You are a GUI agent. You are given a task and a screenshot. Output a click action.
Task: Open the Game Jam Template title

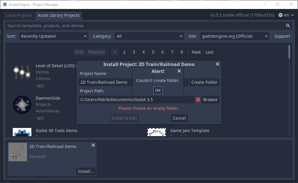click(x=190, y=131)
